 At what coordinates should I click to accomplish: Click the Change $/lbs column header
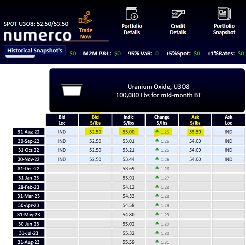pyautogui.click(x=162, y=120)
